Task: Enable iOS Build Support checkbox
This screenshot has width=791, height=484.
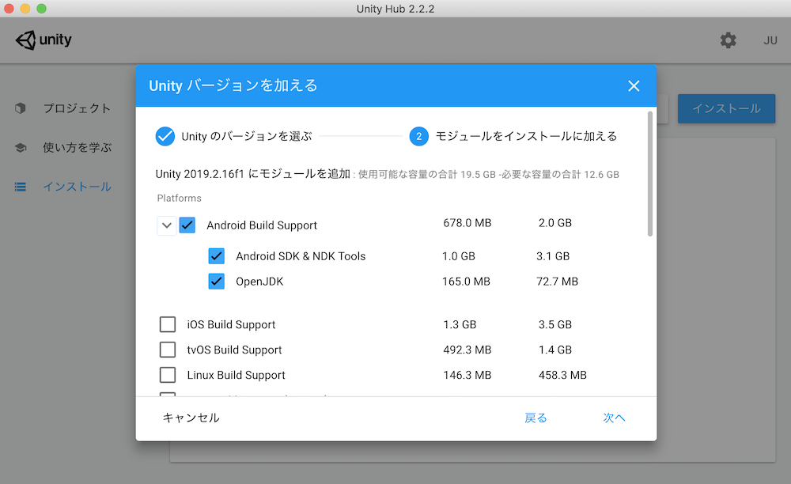Action: click(168, 324)
